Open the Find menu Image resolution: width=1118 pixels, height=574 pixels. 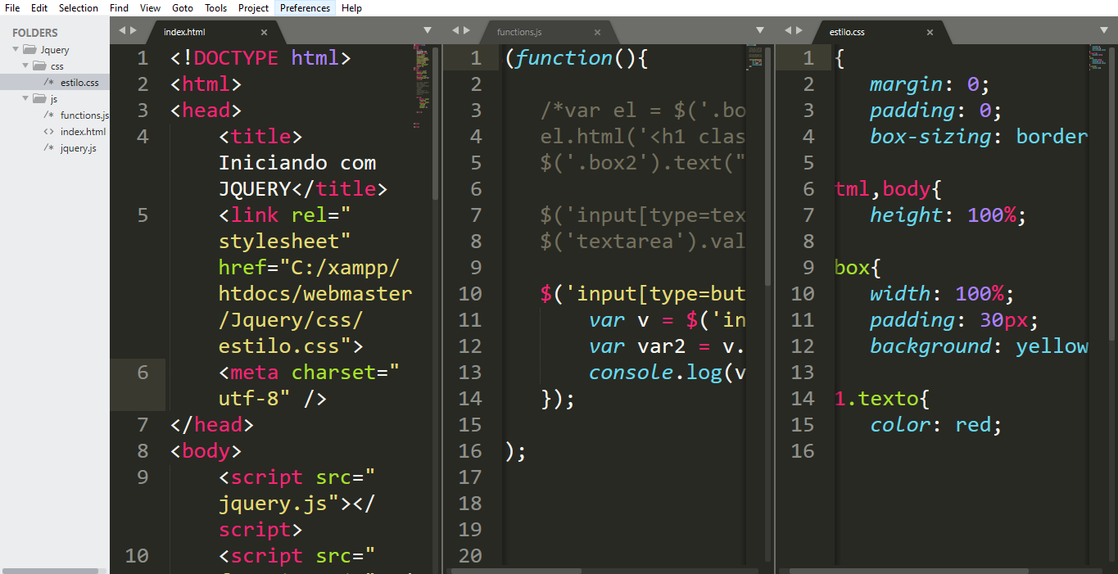tap(119, 8)
